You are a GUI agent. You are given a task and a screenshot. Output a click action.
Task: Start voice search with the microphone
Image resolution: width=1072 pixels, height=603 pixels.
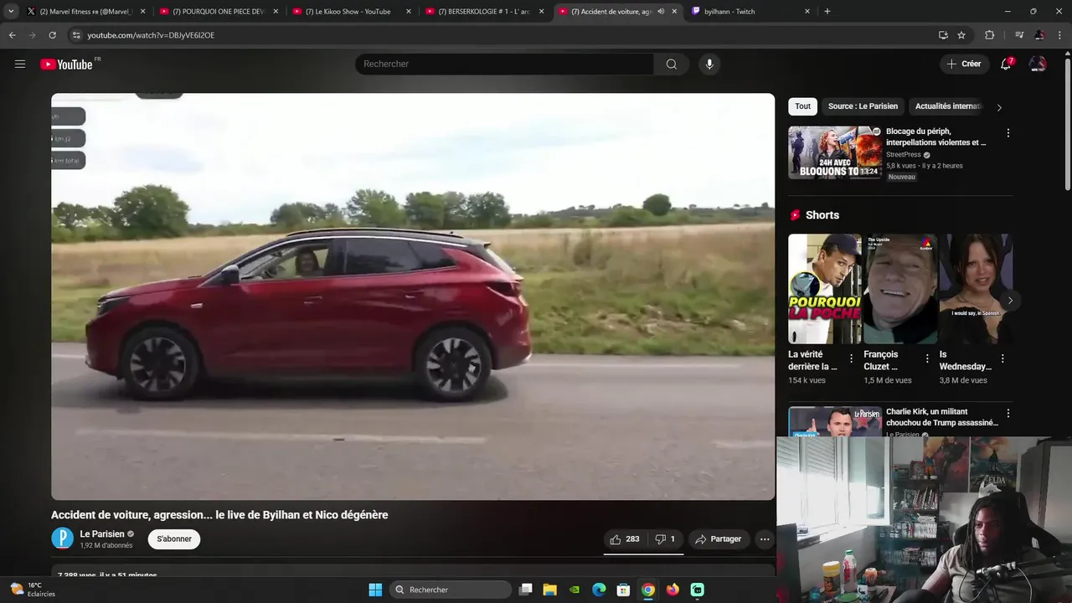pyautogui.click(x=709, y=64)
